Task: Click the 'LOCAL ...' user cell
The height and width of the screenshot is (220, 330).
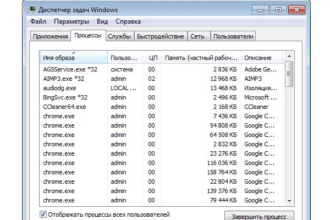Action: pos(124,88)
